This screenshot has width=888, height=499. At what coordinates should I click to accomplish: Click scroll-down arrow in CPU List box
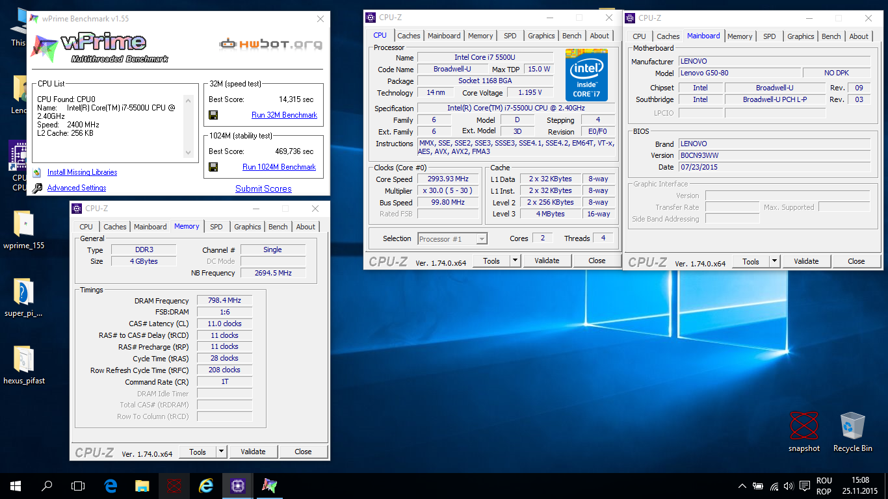click(x=189, y=153)
